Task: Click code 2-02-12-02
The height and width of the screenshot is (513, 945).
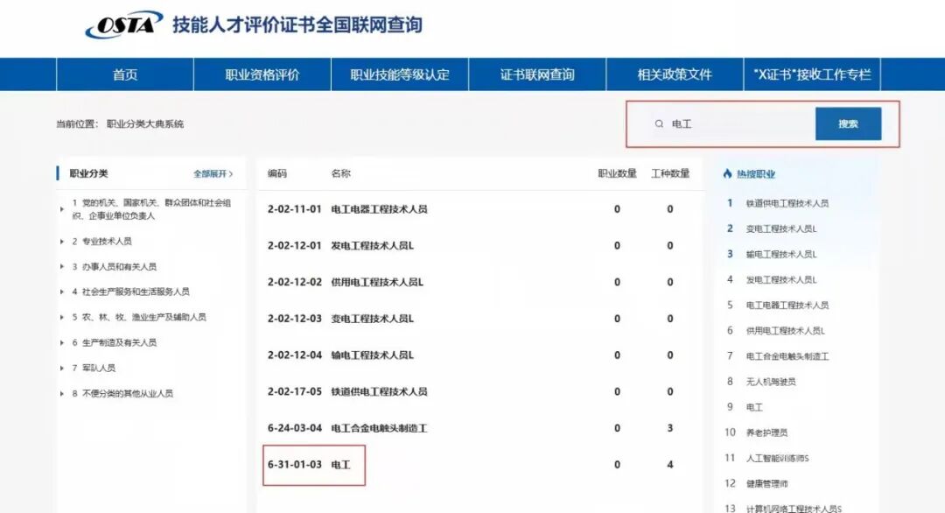Action: pos(295,282)
